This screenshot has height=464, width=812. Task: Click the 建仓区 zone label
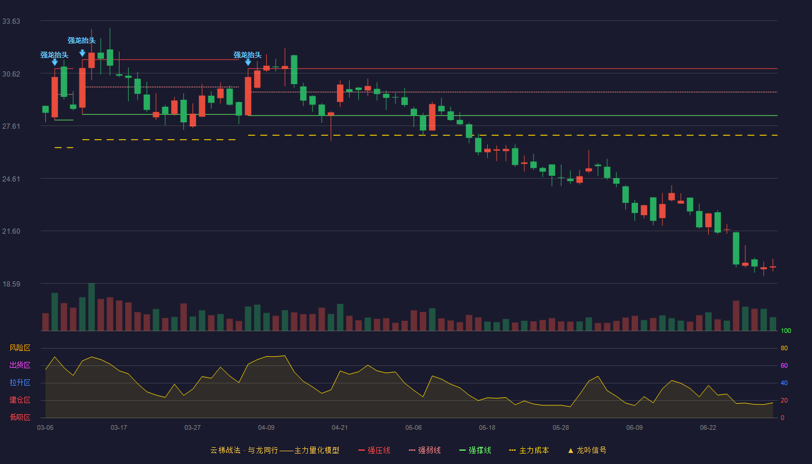(x=20, y=400)
